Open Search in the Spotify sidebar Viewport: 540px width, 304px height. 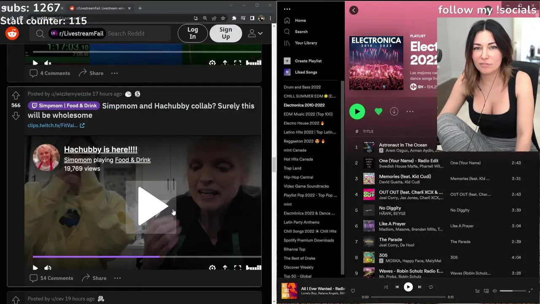tap(296, 32)
